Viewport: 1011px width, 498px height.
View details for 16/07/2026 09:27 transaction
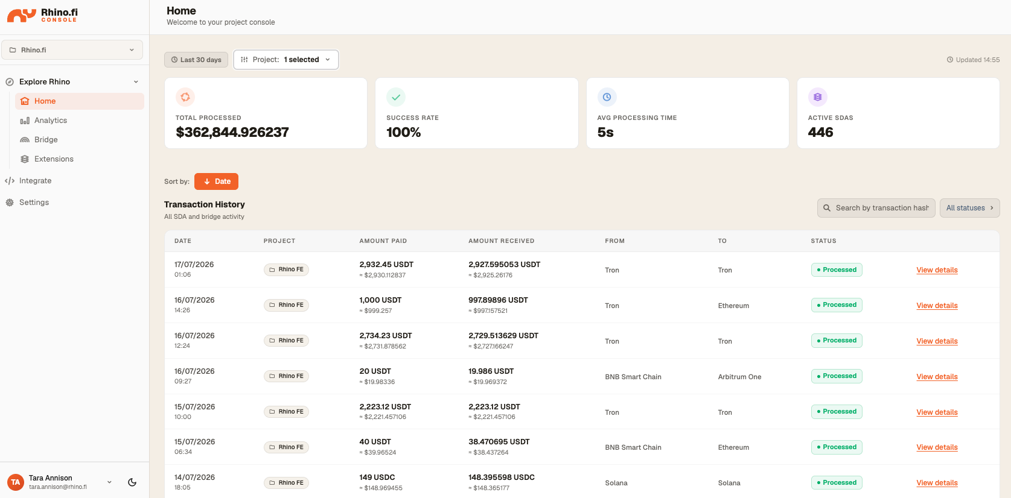(x=937, y=377)
